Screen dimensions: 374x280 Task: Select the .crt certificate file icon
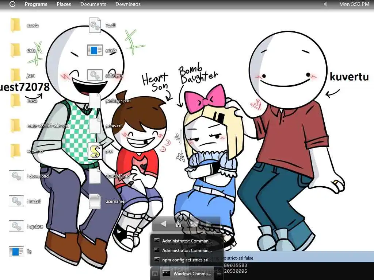(x=95, y=125)
